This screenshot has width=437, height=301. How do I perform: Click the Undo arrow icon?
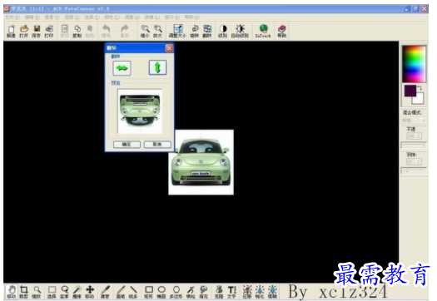tap(107, 32)
